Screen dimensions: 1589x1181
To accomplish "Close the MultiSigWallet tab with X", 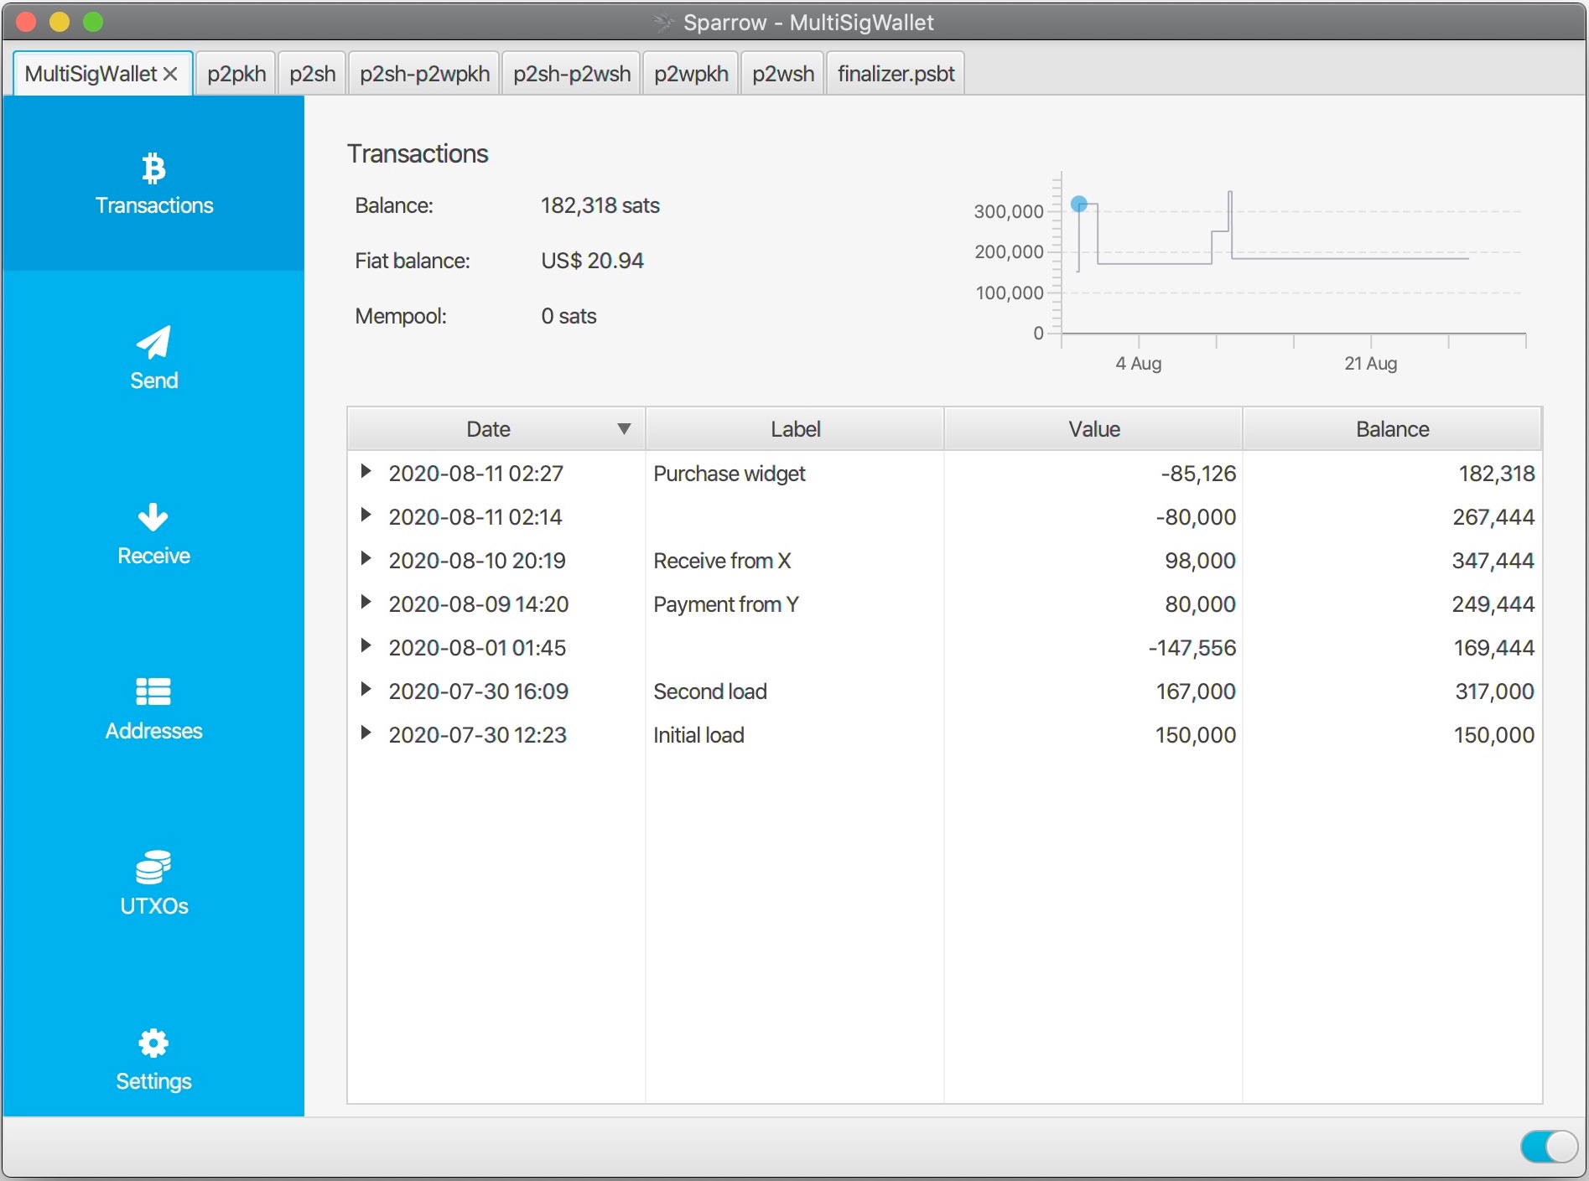I will pyautogui.click(x=170, y=74).
